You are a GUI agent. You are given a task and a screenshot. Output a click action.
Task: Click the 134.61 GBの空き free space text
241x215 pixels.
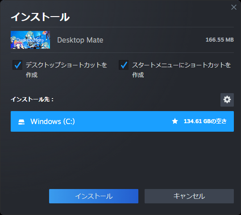[205, 121]
